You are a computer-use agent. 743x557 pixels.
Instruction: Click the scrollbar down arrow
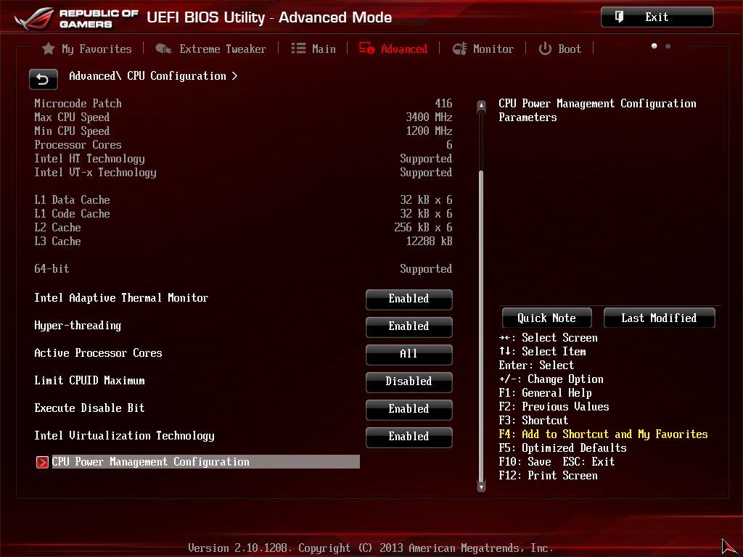482,487
